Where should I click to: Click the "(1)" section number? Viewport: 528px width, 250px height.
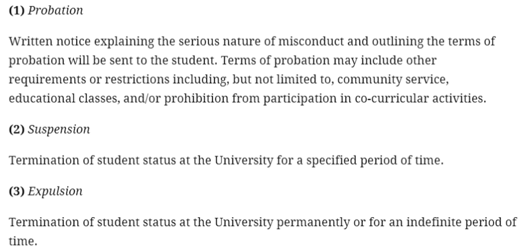tap(17, 11)
